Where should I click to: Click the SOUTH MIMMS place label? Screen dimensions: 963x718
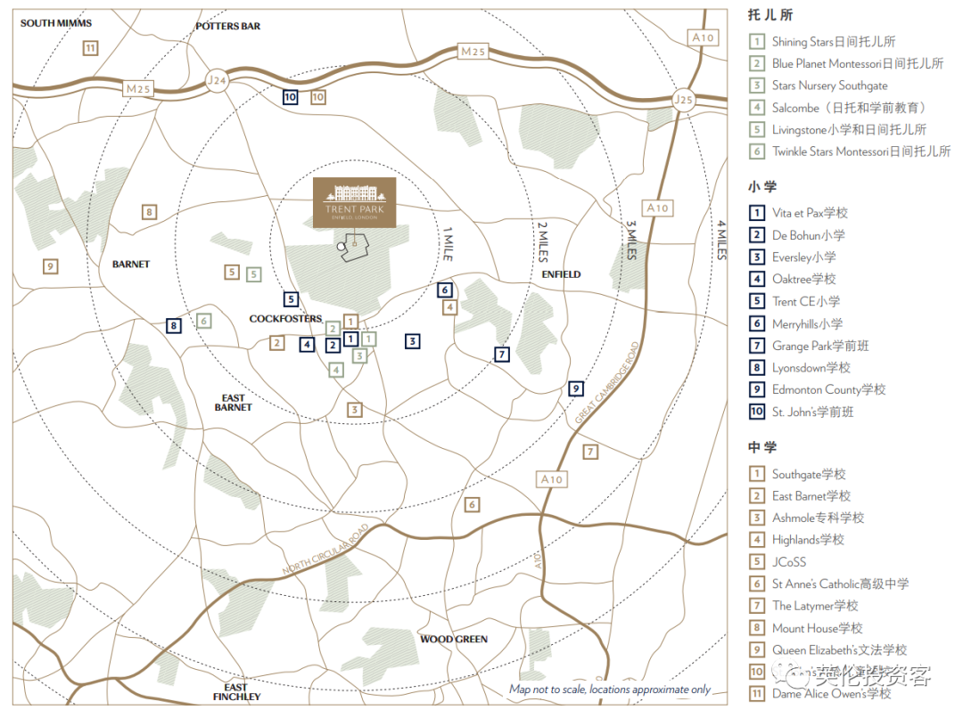pyautogui.click(x=56, y=23)
